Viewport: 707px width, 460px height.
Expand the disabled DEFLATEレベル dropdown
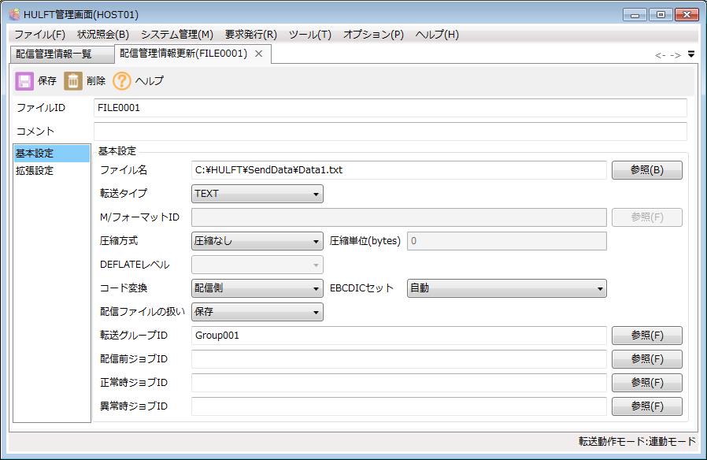[x=257, y=265]
